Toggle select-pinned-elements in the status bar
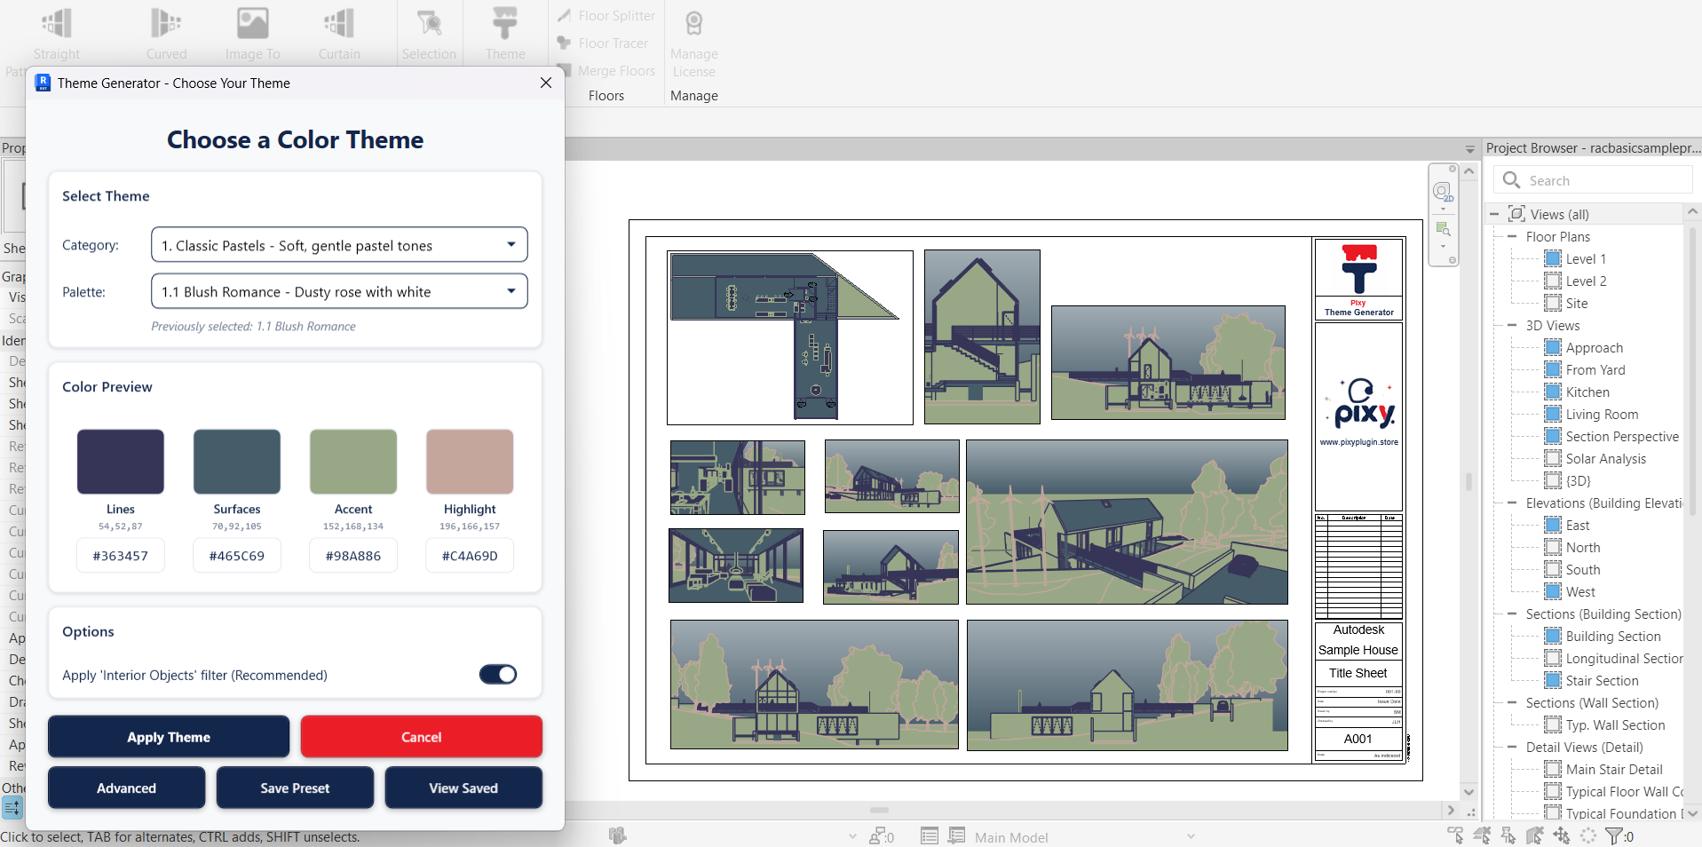 coord(1509,835)
